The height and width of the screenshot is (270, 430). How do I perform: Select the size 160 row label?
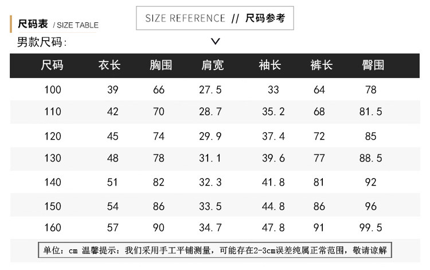tap(52, 227)
